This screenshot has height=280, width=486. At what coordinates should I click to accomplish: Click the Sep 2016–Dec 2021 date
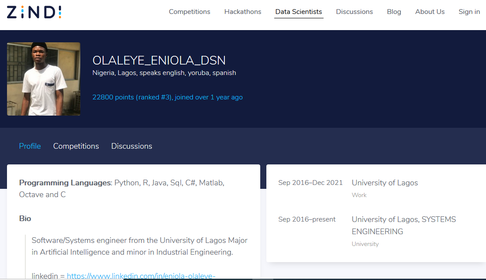(310, 183)
